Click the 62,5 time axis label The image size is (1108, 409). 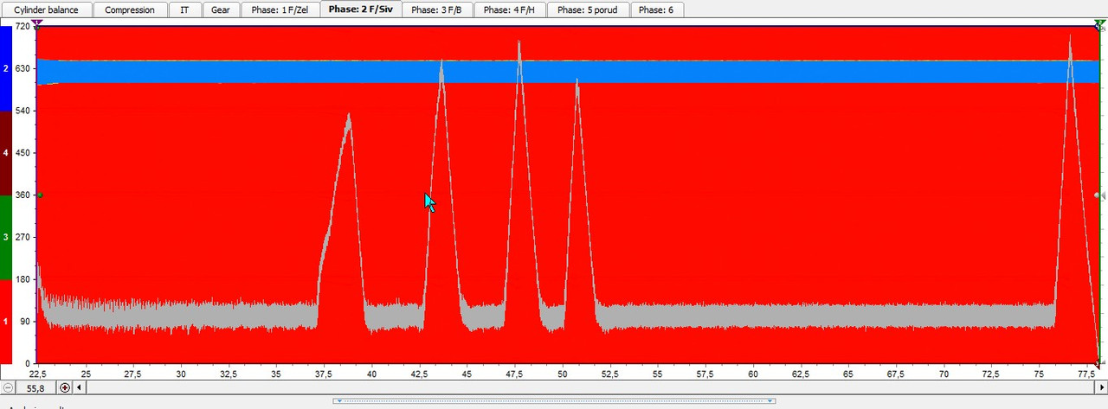(801, 374)
